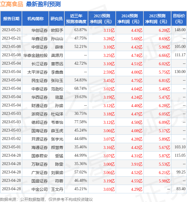Click the 机构简称 column header
Image resolution: width=187 pixels, height=202 pixels.
click(x=35, y=19)
